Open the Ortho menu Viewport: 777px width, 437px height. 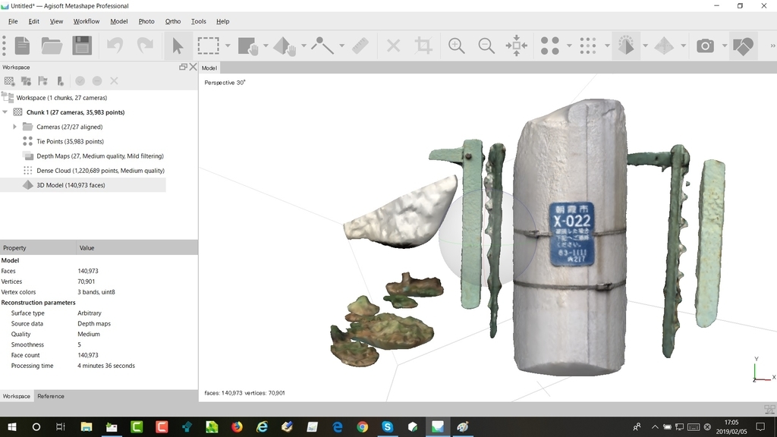click(x=173, y=21)
